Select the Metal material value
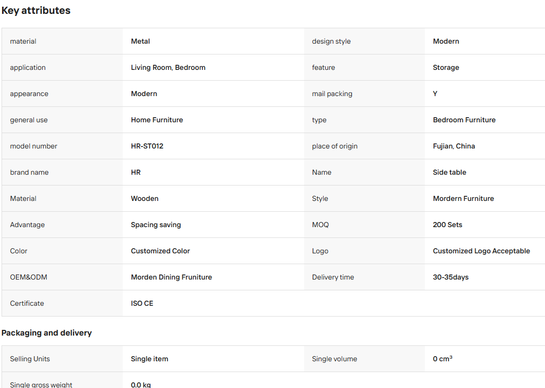The height and width of the screenshot is (388, 545). tap(140, 42)
